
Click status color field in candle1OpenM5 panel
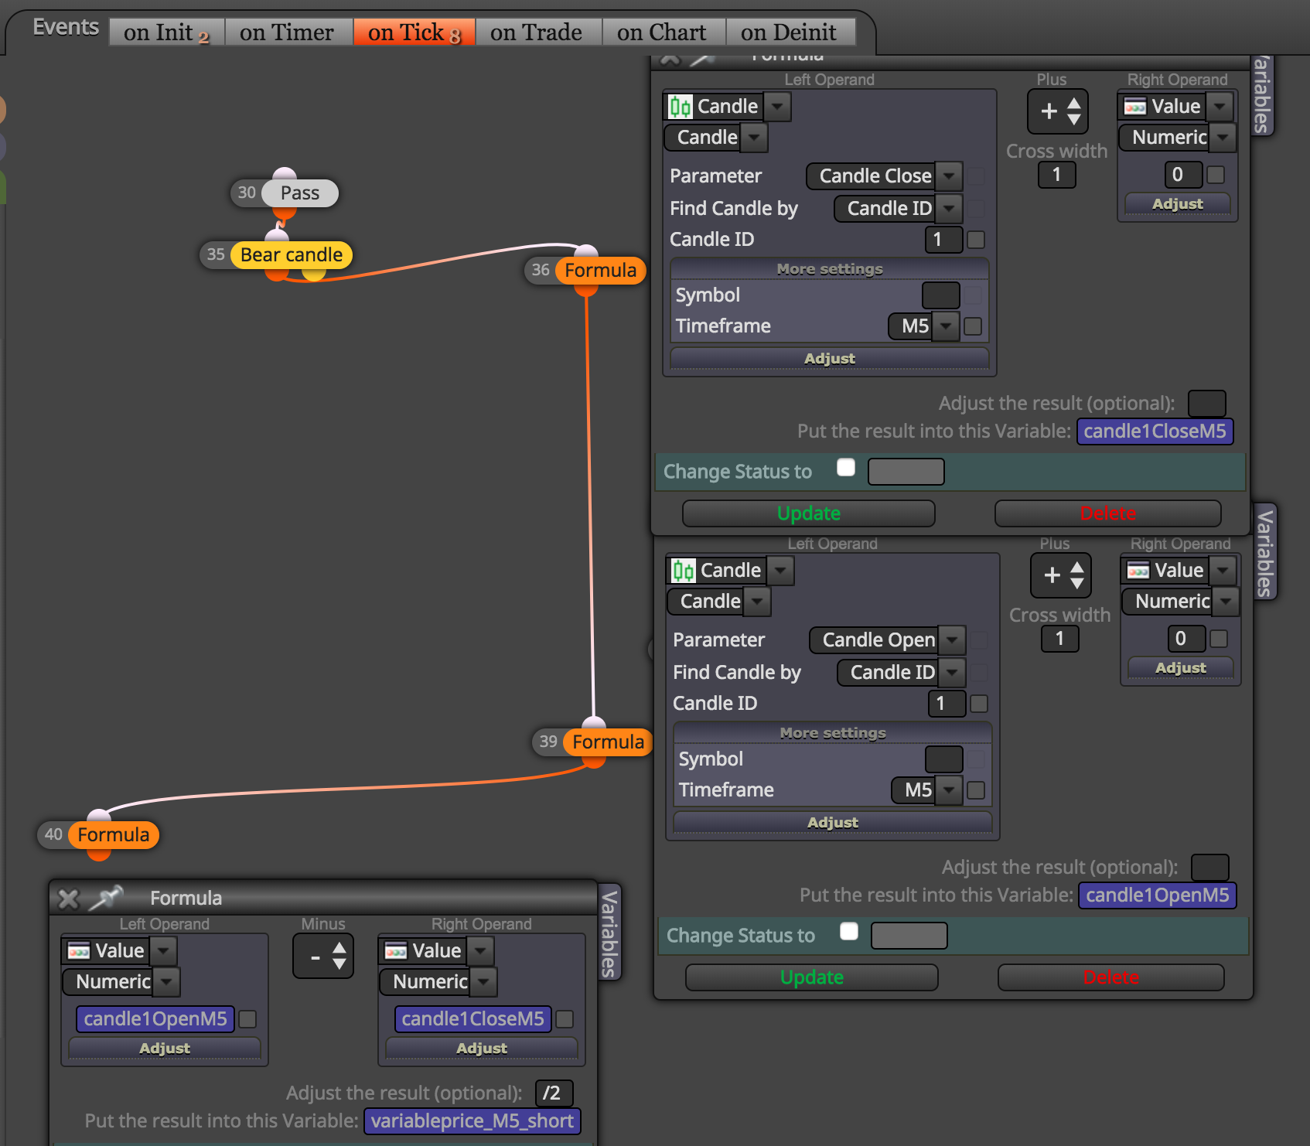pyautogui.click(x=909, y=936)
